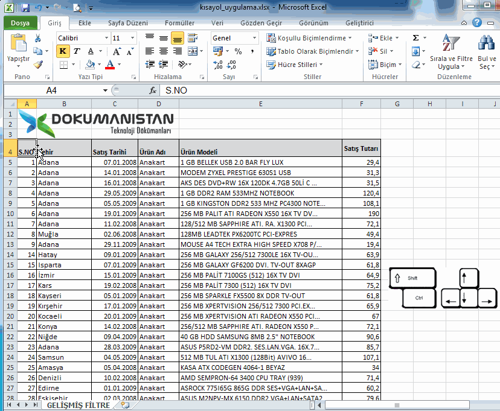Switch to the Ekle tab
This screenshot has height=411, width=500.
point(85,23)
